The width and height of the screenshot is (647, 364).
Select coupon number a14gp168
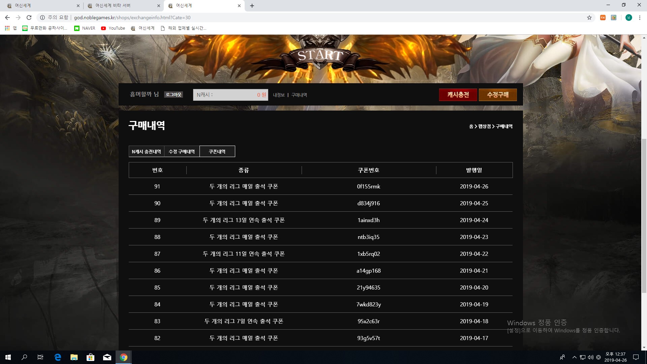369,271
